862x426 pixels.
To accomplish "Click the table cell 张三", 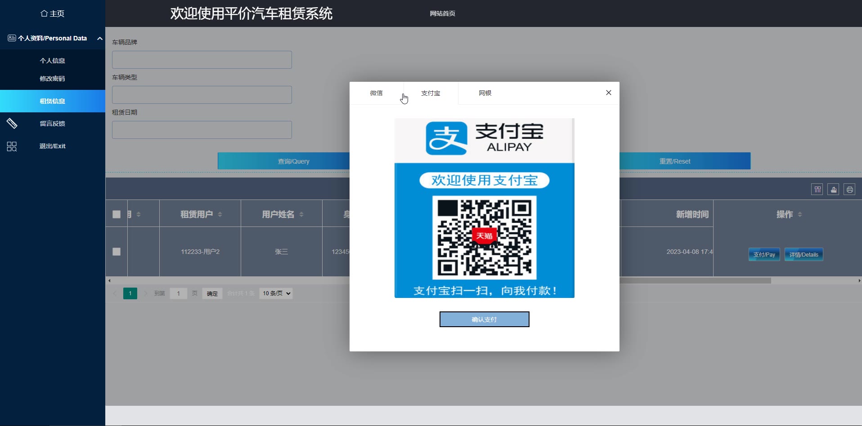I will click(282, 252).
